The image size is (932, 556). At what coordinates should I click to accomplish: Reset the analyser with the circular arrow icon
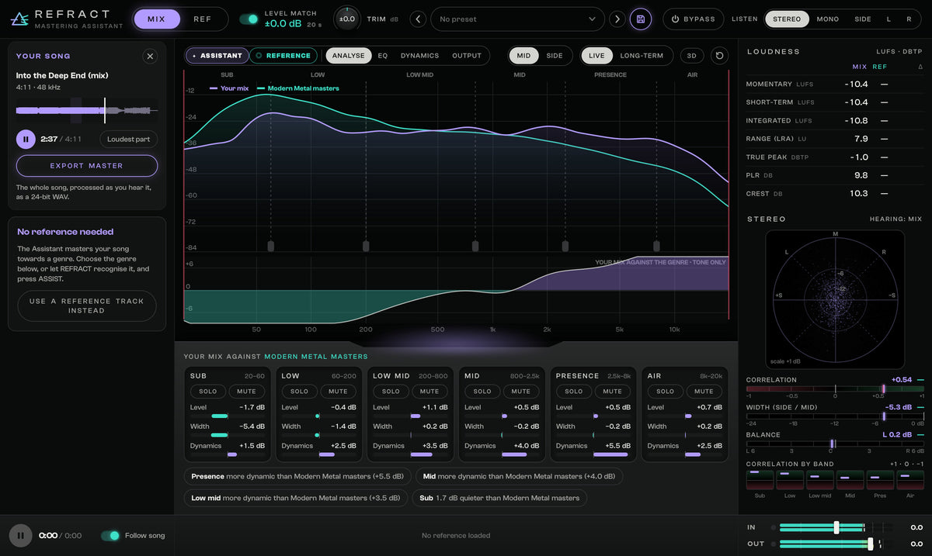(719, 56)
